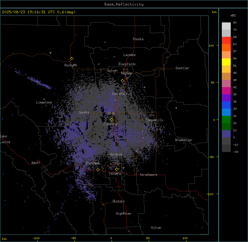This screenshot has height=242, width=248.
Task: Click the Stettler city label
Action: pos(182,68)
